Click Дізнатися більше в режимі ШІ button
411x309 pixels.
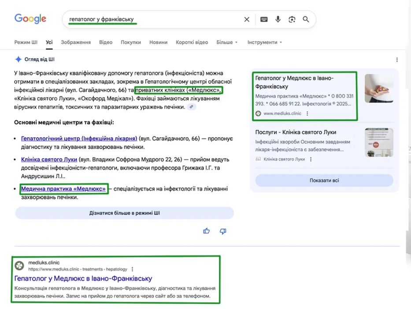click(125, 213)
